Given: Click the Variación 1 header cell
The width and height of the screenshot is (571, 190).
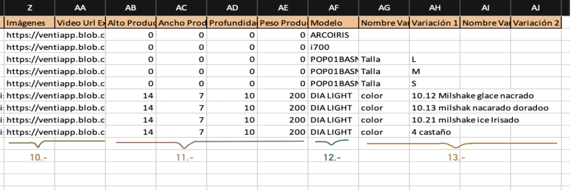Looking at the screenshot, I should (435, 23).
